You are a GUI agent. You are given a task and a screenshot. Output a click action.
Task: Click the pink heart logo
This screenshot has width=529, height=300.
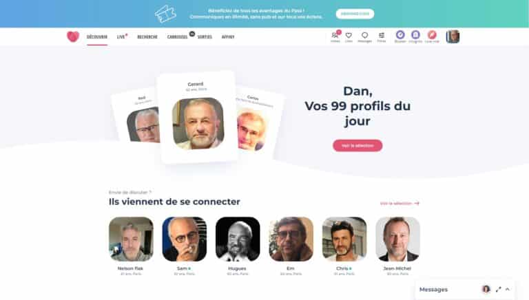[73, 36]
